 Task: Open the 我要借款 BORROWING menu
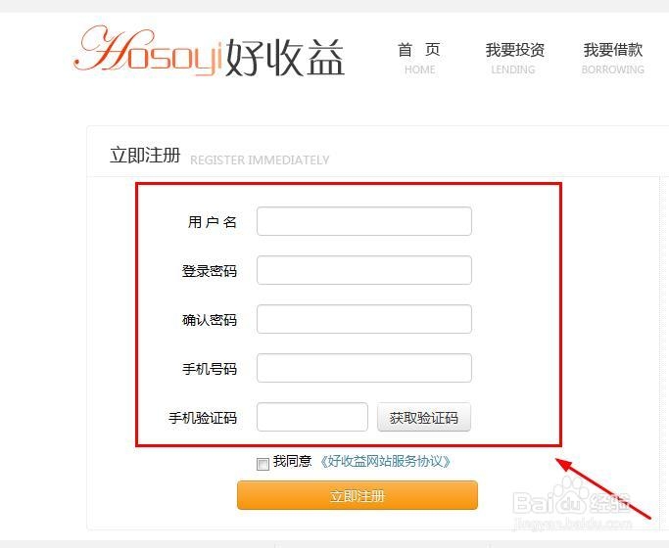(613, 59)
